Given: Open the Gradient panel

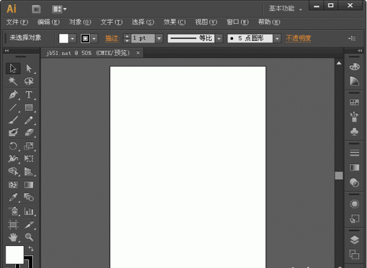Looking at the screenshot, I should click(354, 167).
